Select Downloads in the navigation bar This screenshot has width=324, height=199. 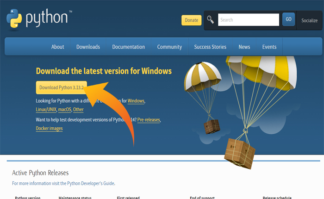click(88, 47)
